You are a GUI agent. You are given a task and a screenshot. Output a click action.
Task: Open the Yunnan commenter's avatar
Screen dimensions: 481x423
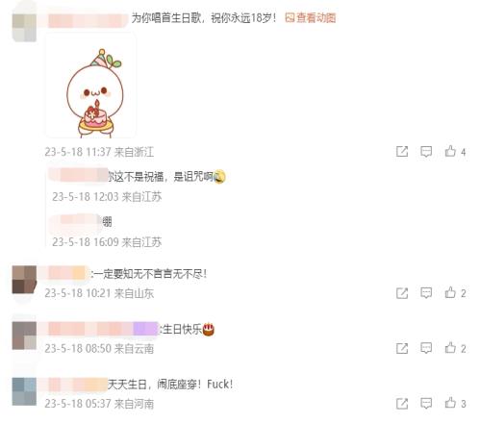[x=24, y=336]
